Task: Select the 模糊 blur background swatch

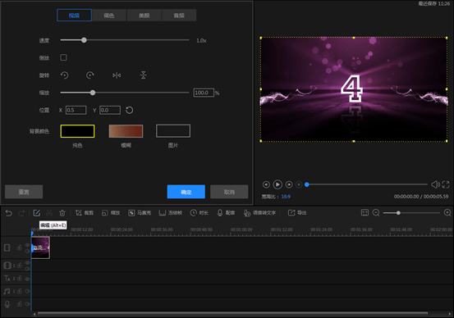Action: coord(126,131)
